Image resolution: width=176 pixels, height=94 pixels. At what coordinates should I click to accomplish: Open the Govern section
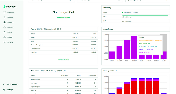10,42
